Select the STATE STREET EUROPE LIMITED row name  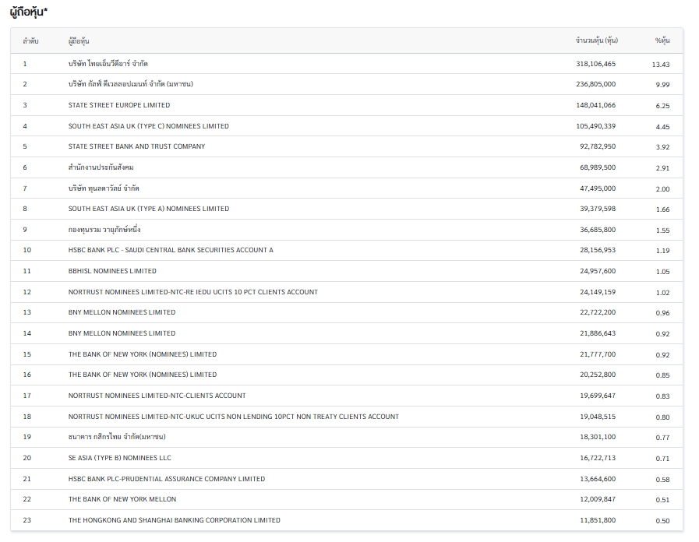(x=119, y=105)
